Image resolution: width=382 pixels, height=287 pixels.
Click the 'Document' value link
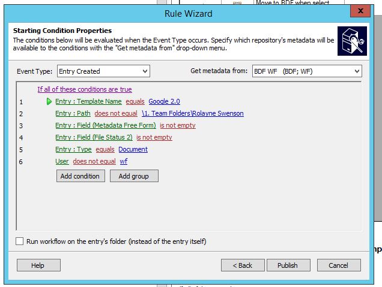point(133,149)
